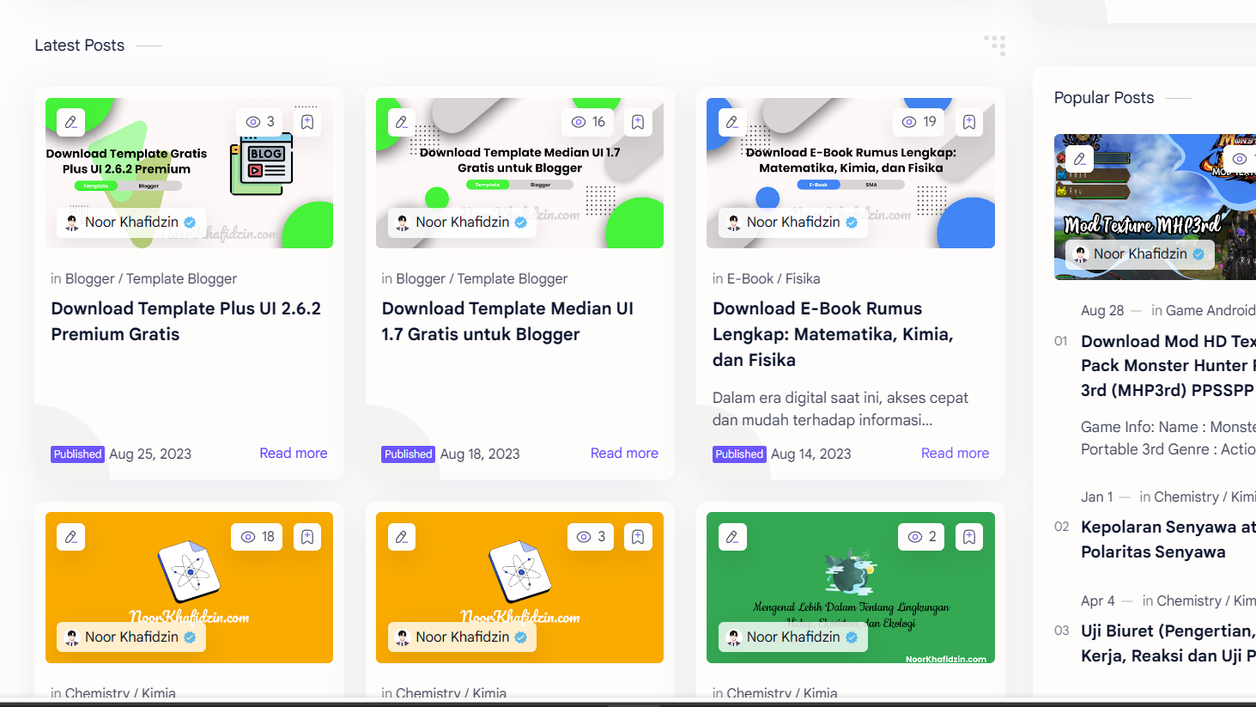Click edit pencil icon on green Lingkungan post
This screenshot has width=1256, height=707.
coord(732,537)
